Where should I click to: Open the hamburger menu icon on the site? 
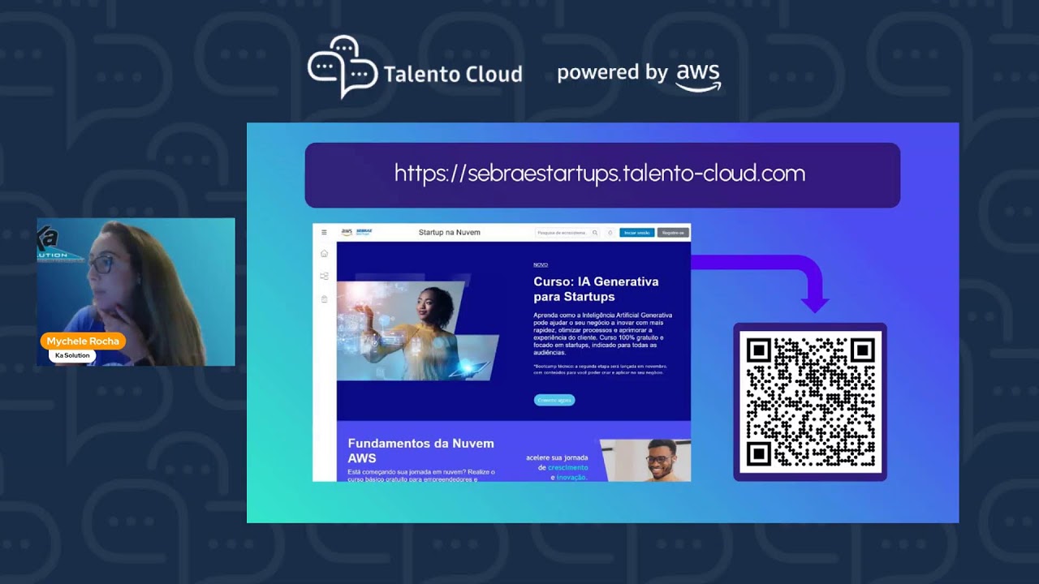tap(324, 232)
